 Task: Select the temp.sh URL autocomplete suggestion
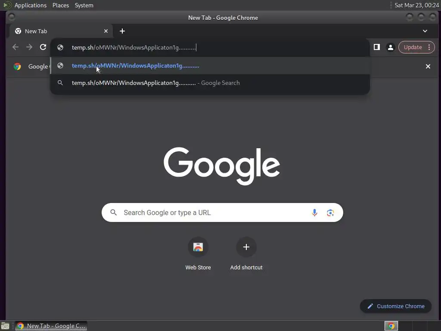point(210,66)
